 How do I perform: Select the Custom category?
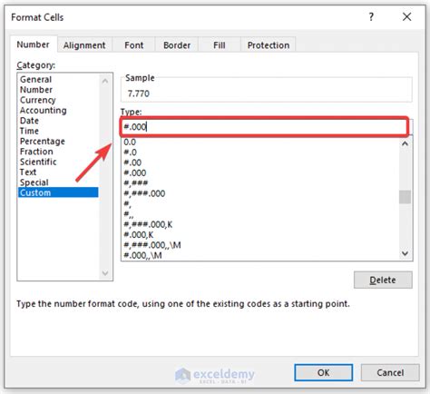click(58, 192)
